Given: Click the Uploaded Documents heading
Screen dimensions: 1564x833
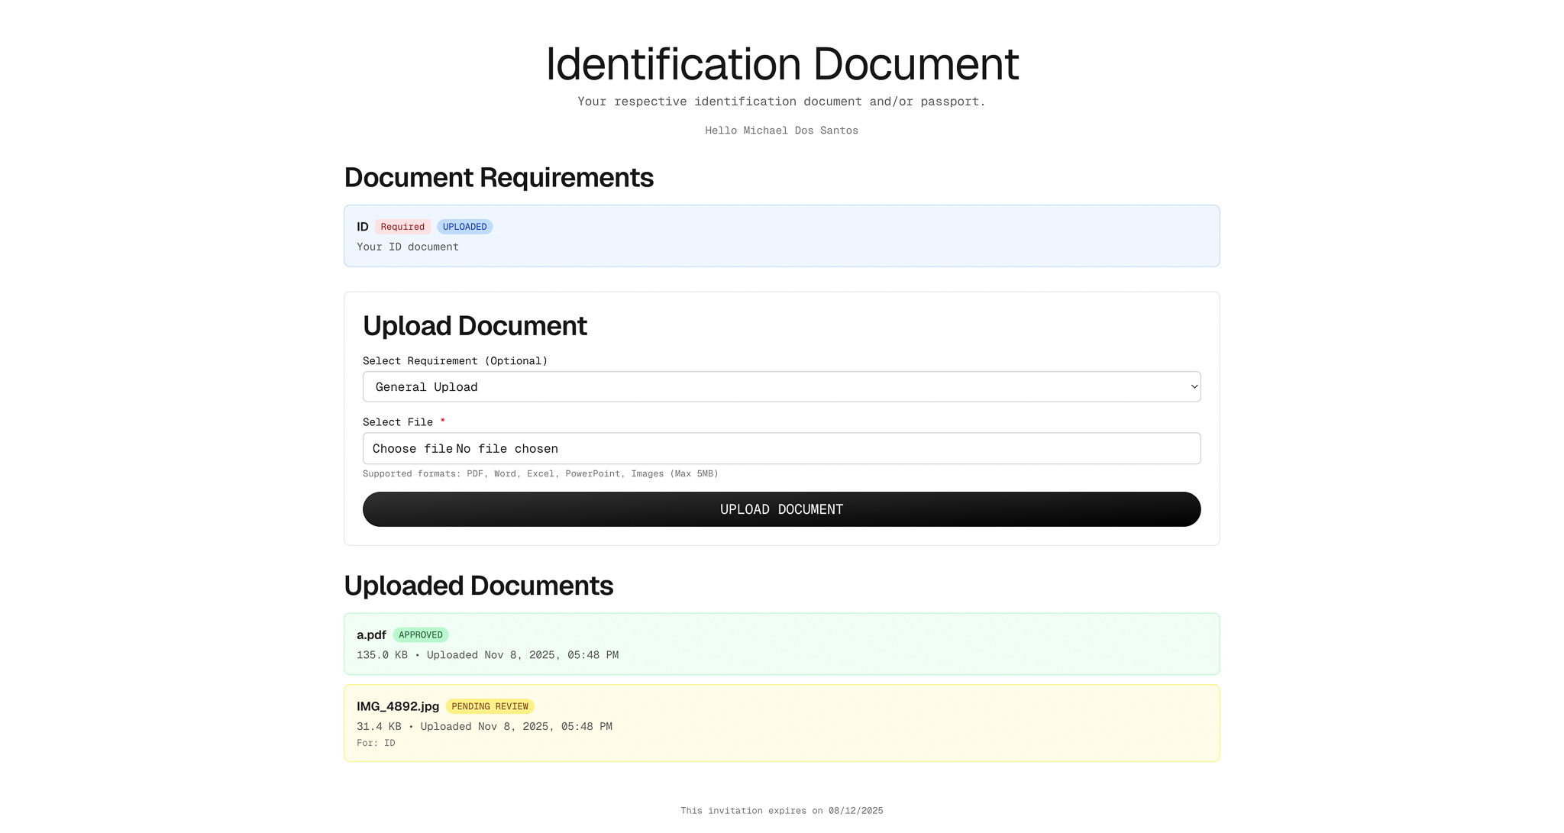Looking at the screenshot, I should [479, 586].
